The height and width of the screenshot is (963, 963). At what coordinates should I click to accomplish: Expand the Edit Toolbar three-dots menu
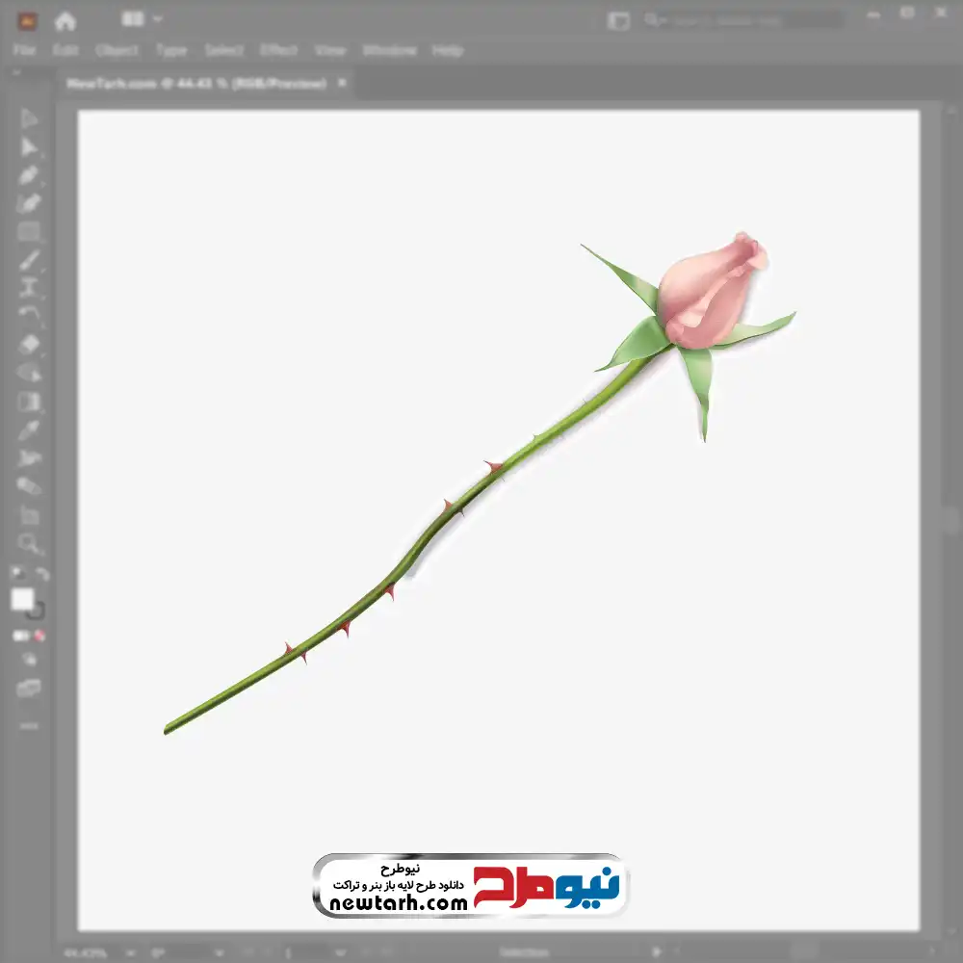pyautogui.click(x=29, y=725)
